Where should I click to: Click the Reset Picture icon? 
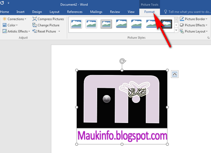pos(34,31)
